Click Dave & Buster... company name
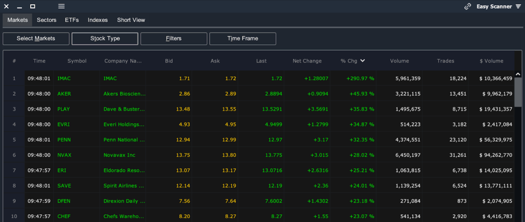The width and height of the screenshot is (525, 222). pyautogui.click(x=124, y=109)
